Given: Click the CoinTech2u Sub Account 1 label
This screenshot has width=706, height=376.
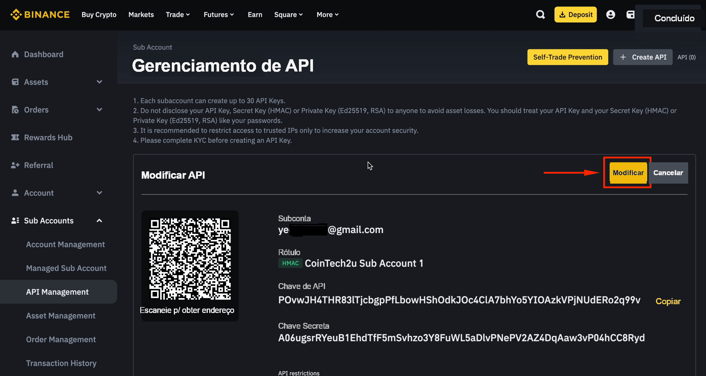Looking at the screenshot, I should tap(364, 263).
